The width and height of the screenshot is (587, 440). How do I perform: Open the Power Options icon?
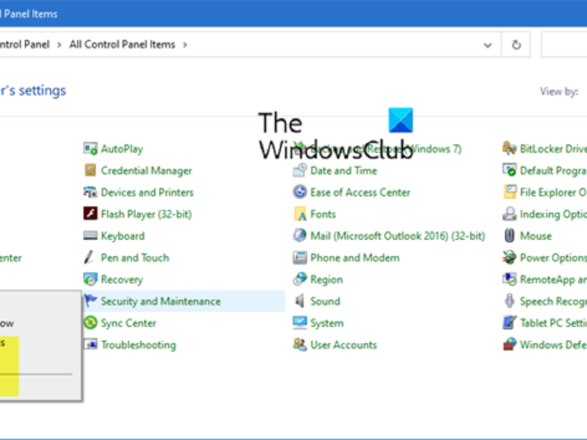[509, 258]
